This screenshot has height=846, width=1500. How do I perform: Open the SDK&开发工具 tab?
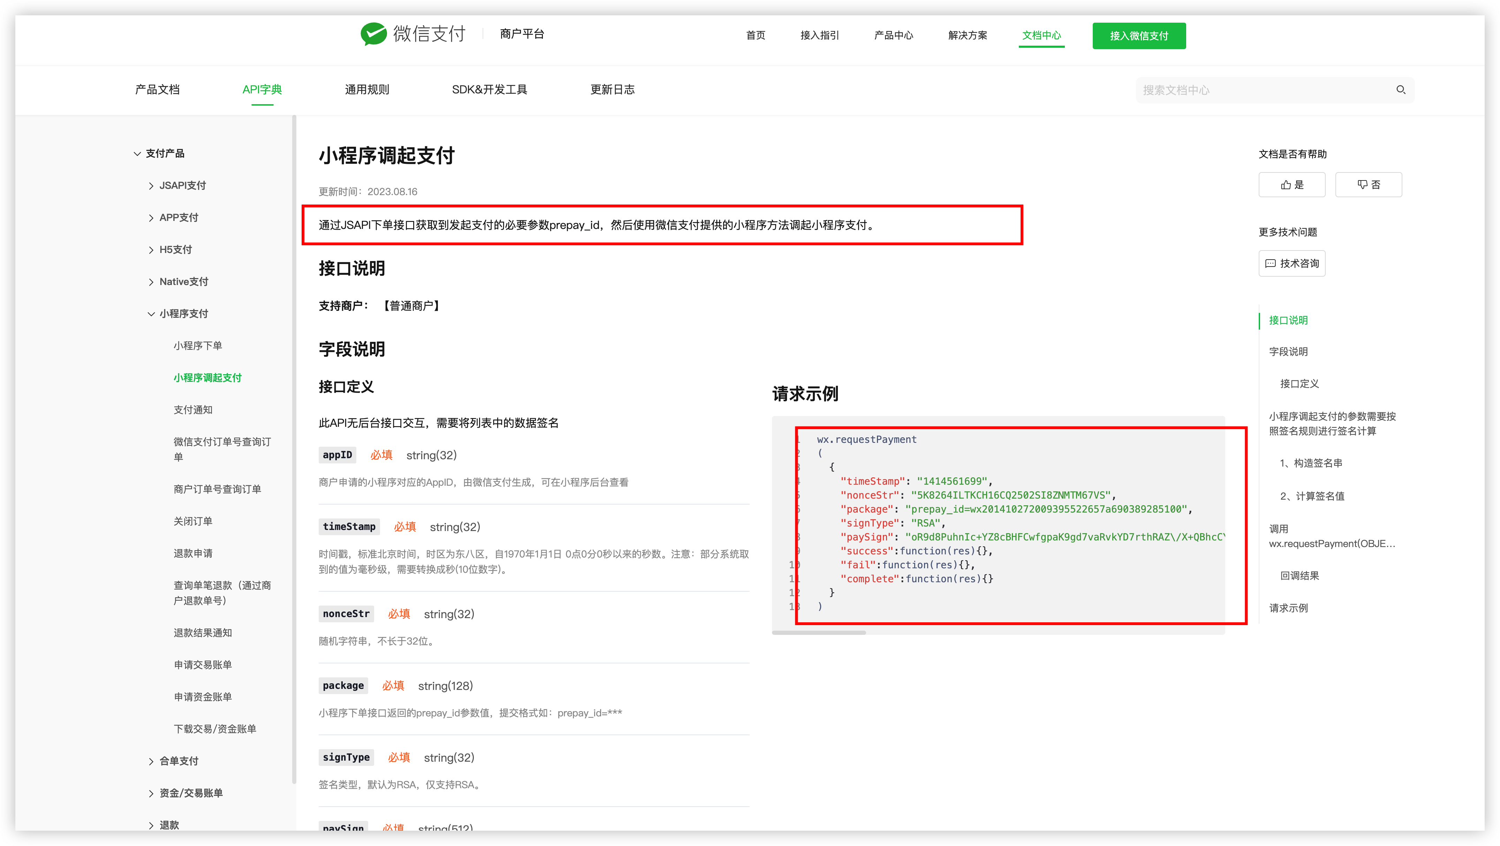coord(489,90)
